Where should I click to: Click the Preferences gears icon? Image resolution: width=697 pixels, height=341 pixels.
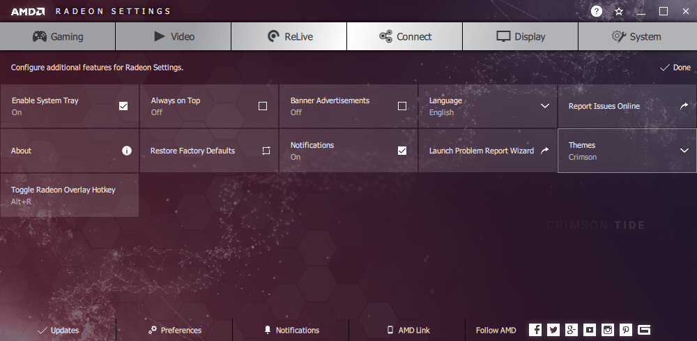pos(153,330)
